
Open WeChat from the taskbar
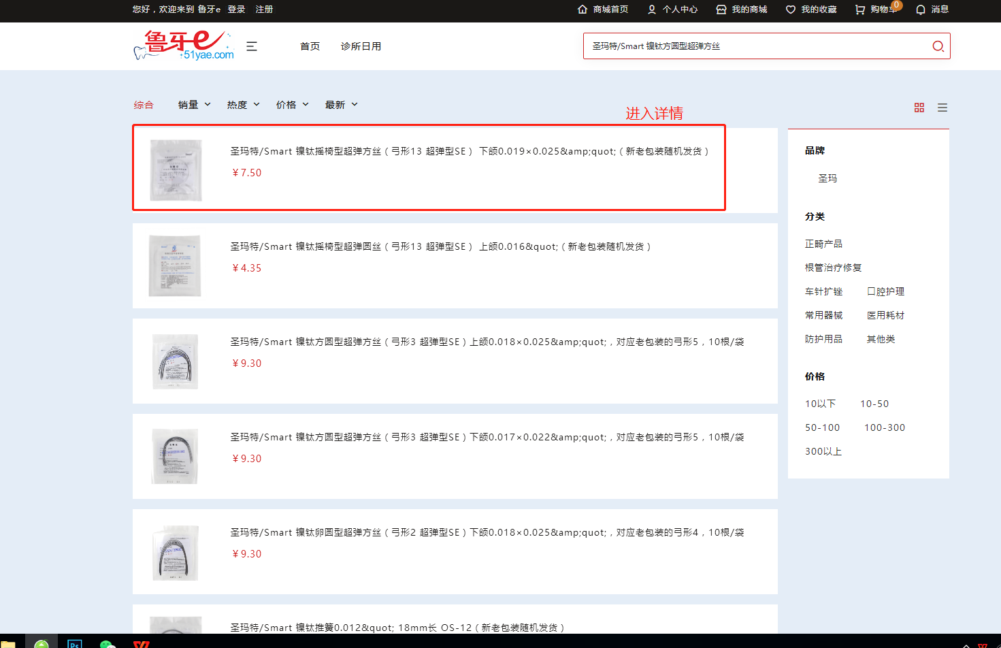pyautogui.click(x=108, y=643)
